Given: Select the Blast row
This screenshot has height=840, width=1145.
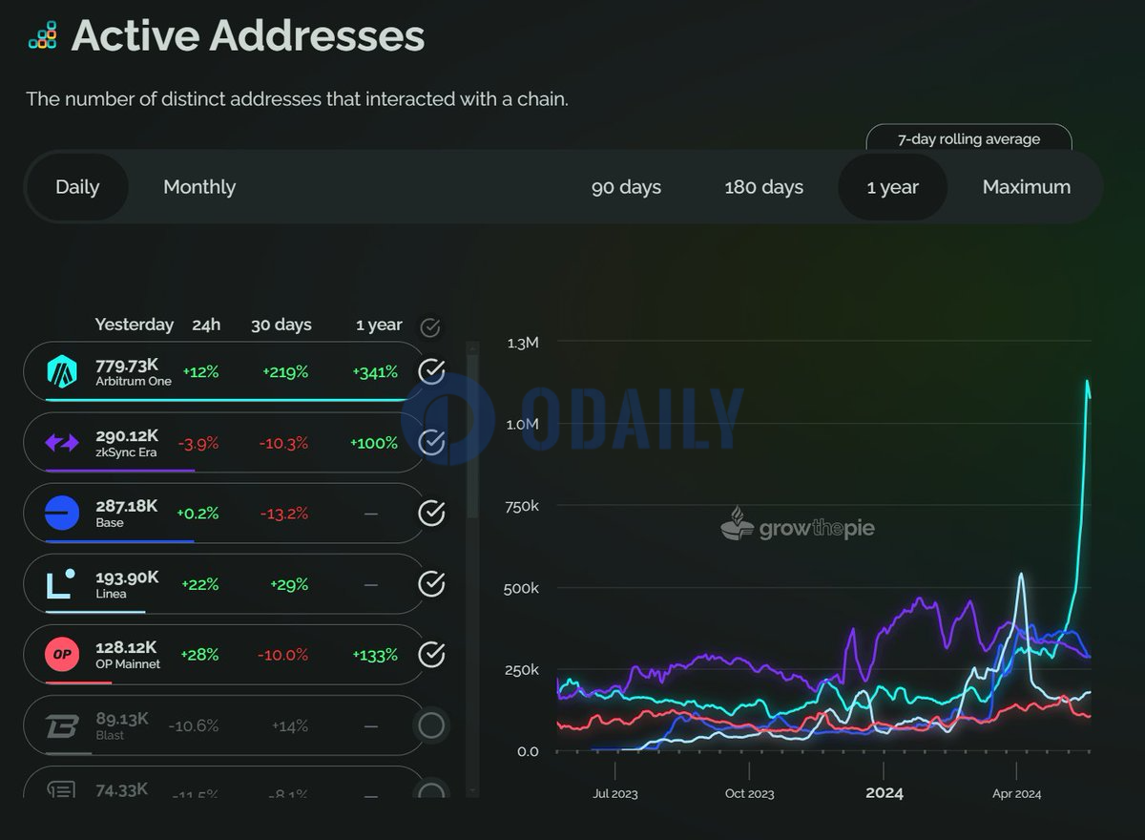Looking at the screenshot, I should 223,725.
